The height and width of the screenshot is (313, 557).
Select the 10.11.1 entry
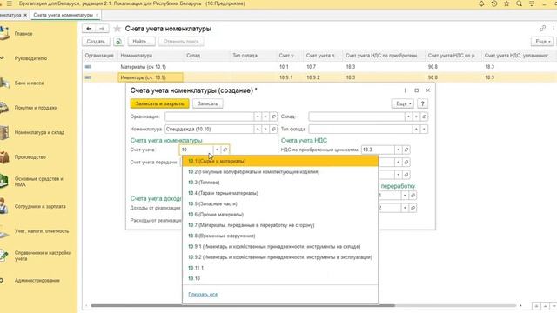click(280, 268)
